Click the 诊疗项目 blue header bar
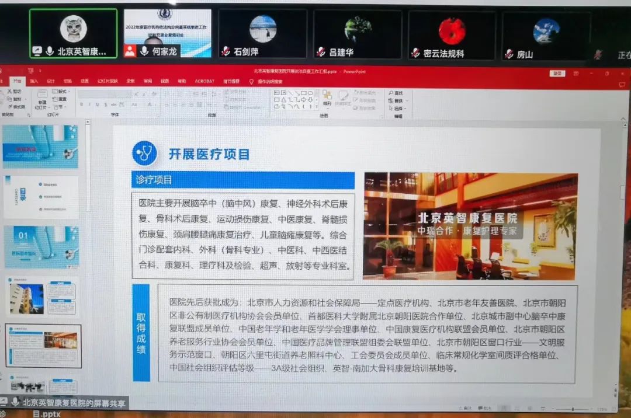631x418 pixels. pyautogui.click(x=243, y=180)
